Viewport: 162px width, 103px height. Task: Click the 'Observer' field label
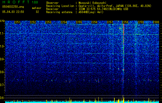pos(52,3)
